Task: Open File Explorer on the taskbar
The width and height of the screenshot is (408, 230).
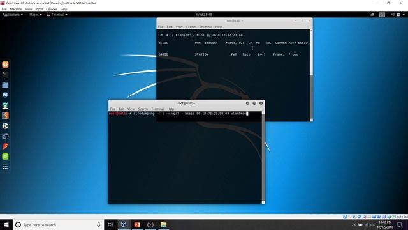Action: click(163, 225)
